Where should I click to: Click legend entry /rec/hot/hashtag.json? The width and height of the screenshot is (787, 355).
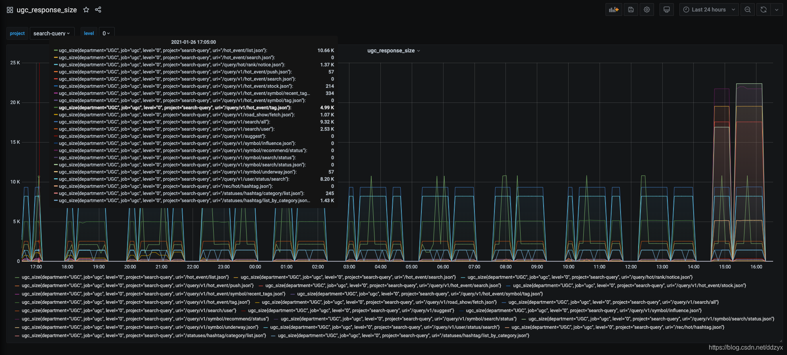coord(618,327)
